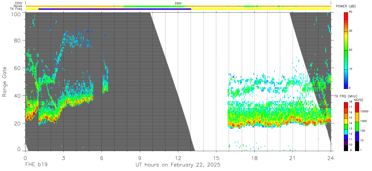Click the 'TX Freq' row label
The width and height of the screenshot is (372, 171).
click(x=16, y=9)
